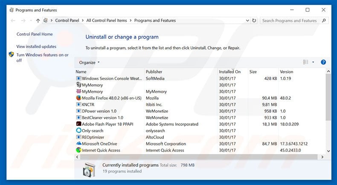337x185 pixels.
Task: Click the SoftMedia publisher cell
Action: tap(155, 78)
